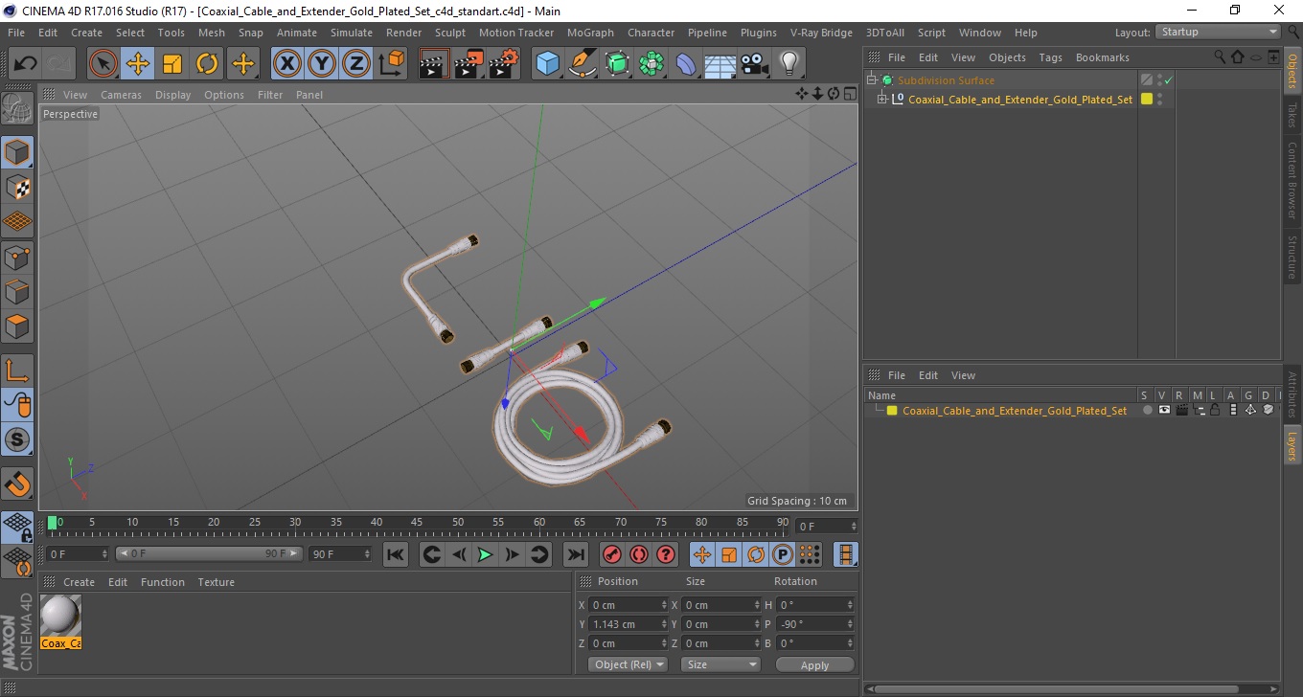Select the Move tool in the top toolbar
Viewport: 1303px width, 697px height.
[138, 64]
